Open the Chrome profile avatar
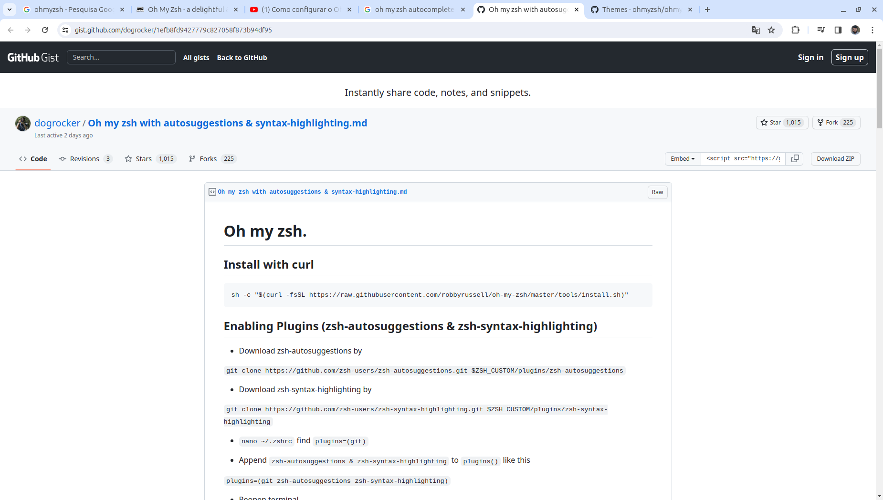 coord(855,30)
